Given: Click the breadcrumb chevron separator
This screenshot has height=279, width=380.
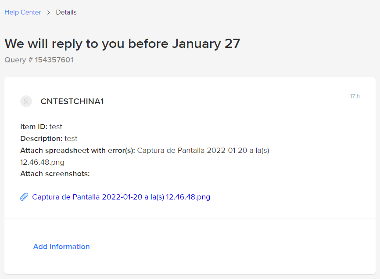Looking at the screenshot, I should click(49, 12).
